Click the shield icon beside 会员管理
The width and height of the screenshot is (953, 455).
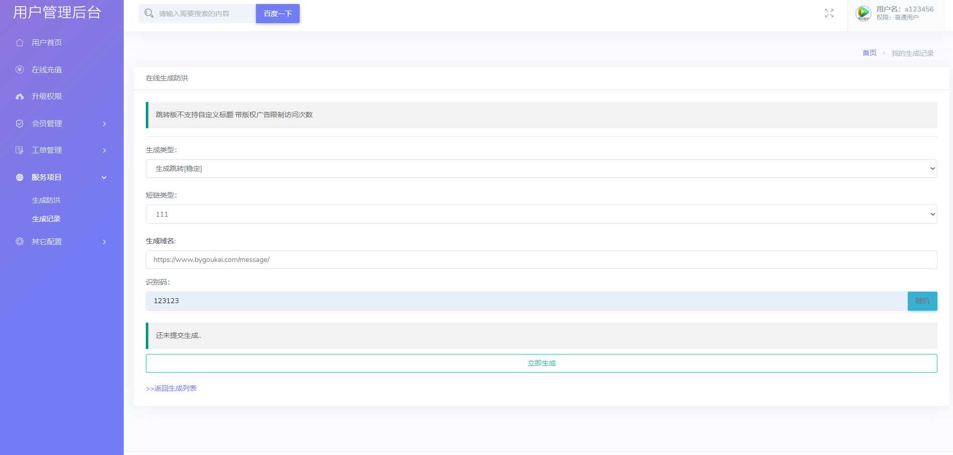tap(20, 124)
